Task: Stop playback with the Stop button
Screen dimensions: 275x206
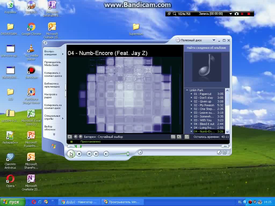Action: [x=79, y=154]
